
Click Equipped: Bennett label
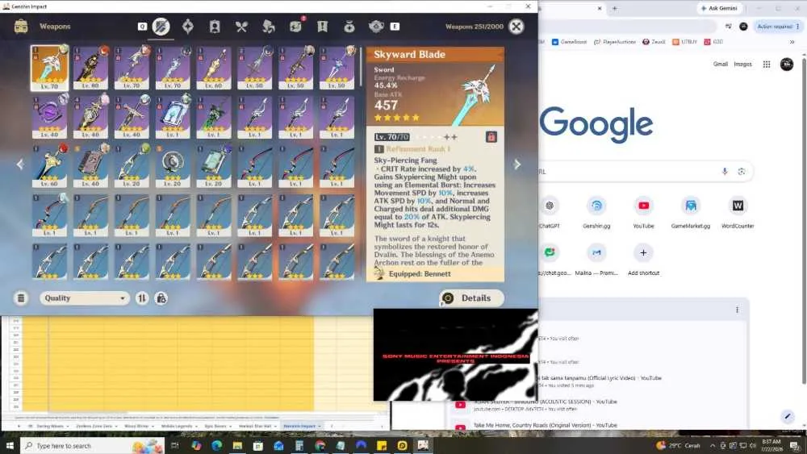420,273
